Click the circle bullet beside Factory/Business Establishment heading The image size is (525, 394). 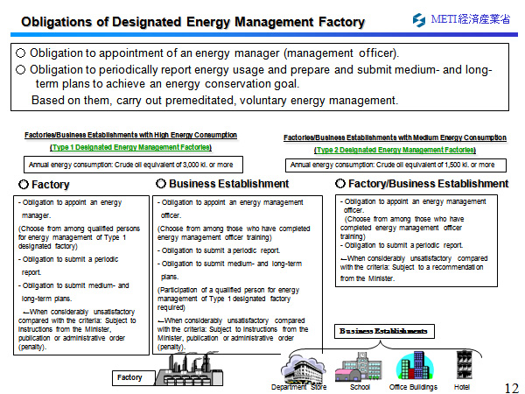pos(340,184)
